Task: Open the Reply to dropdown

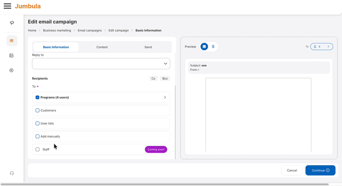Action: [101, 64]
